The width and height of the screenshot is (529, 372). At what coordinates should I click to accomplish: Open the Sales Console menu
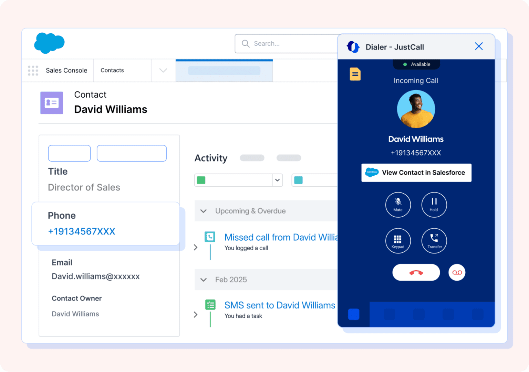(x=66, y=70)
